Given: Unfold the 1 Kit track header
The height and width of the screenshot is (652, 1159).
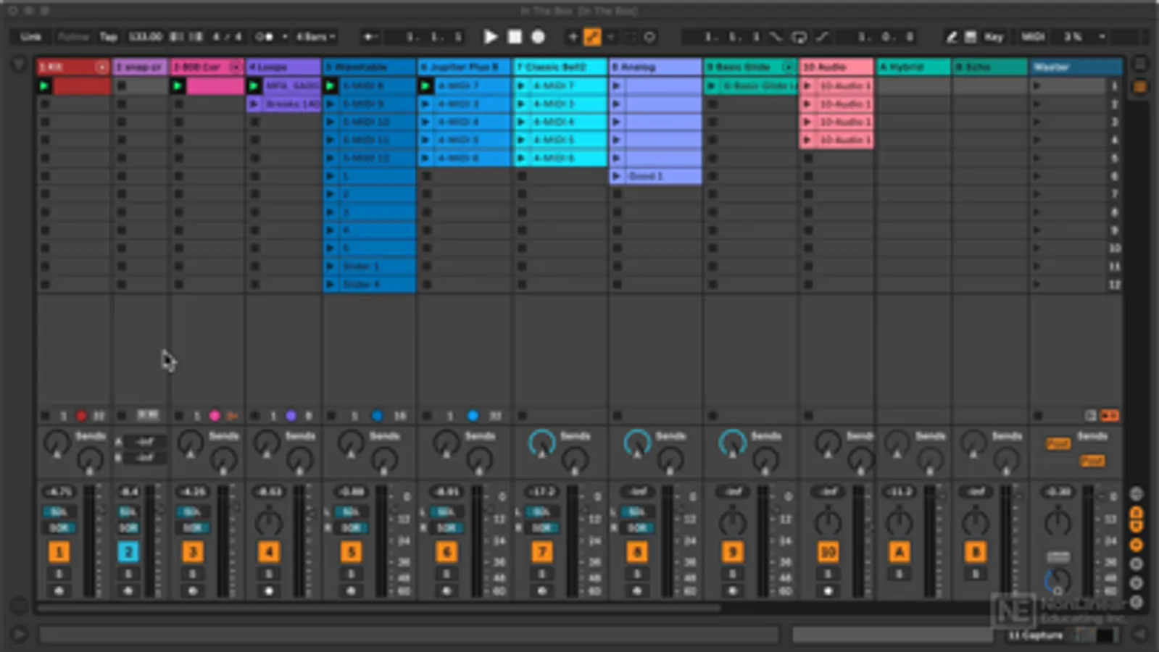Looking at the screenshot, I should point(101,67).
